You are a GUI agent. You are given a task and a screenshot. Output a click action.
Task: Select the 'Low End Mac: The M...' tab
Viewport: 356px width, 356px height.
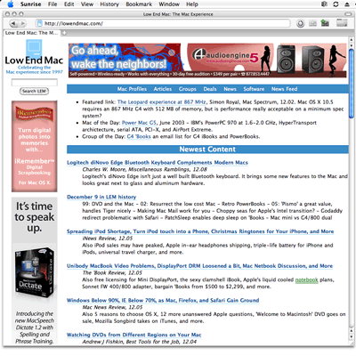coord(32,33)
